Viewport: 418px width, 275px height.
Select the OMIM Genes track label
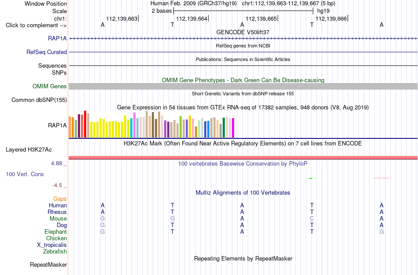pyautogui.click(x=50, y=86)
